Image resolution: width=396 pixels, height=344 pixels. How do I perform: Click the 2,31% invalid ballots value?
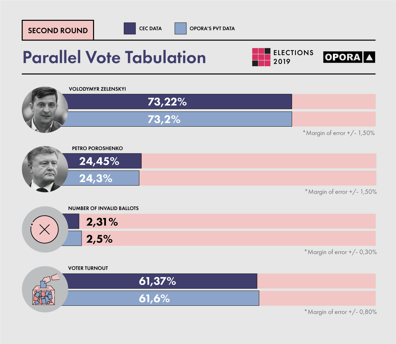point(102,222)
